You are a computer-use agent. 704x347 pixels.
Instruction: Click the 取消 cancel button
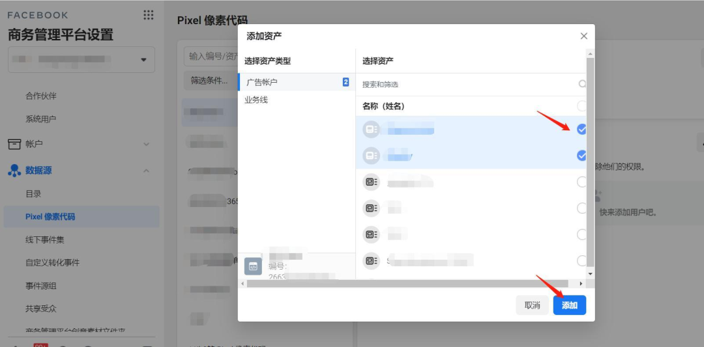click(x=532, y=305)
